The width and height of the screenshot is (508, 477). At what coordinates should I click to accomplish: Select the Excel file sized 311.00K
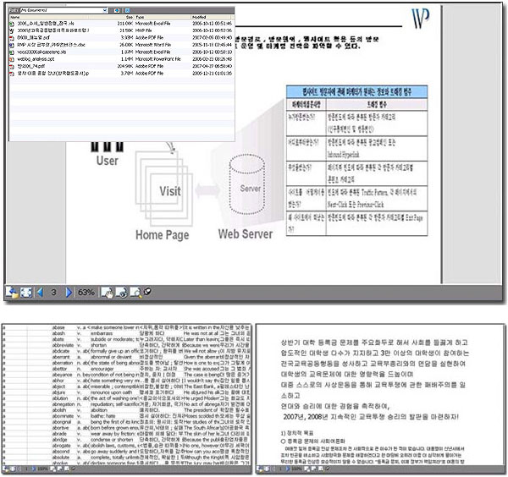(121, 24)
